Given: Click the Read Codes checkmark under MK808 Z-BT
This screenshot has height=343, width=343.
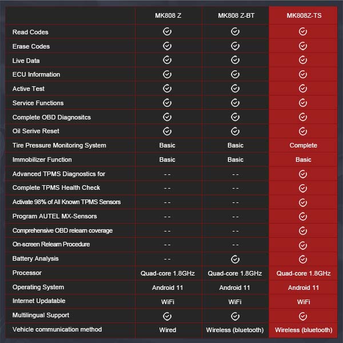Looking at the screenshot, I should [235, 31].
